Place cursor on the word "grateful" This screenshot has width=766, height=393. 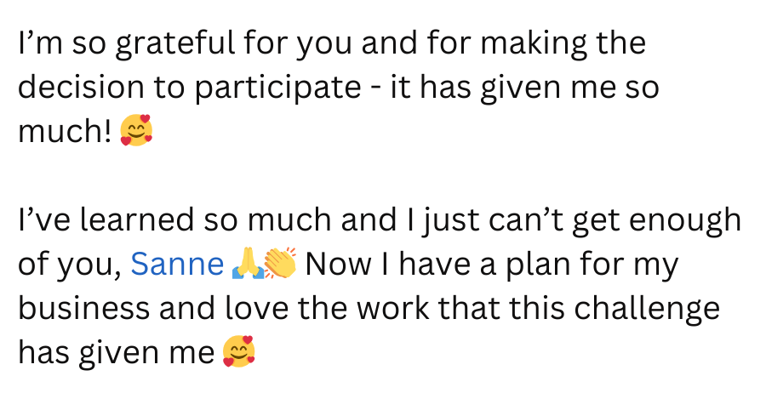[174, 45]
